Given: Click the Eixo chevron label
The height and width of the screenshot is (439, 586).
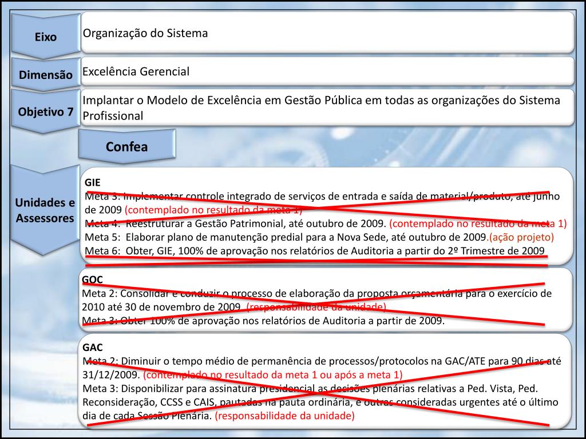Looking at the screenshot, I should click(x=46, y=37).
